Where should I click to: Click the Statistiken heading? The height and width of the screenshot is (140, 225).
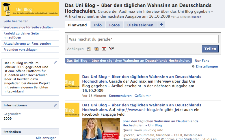(12, 132)
